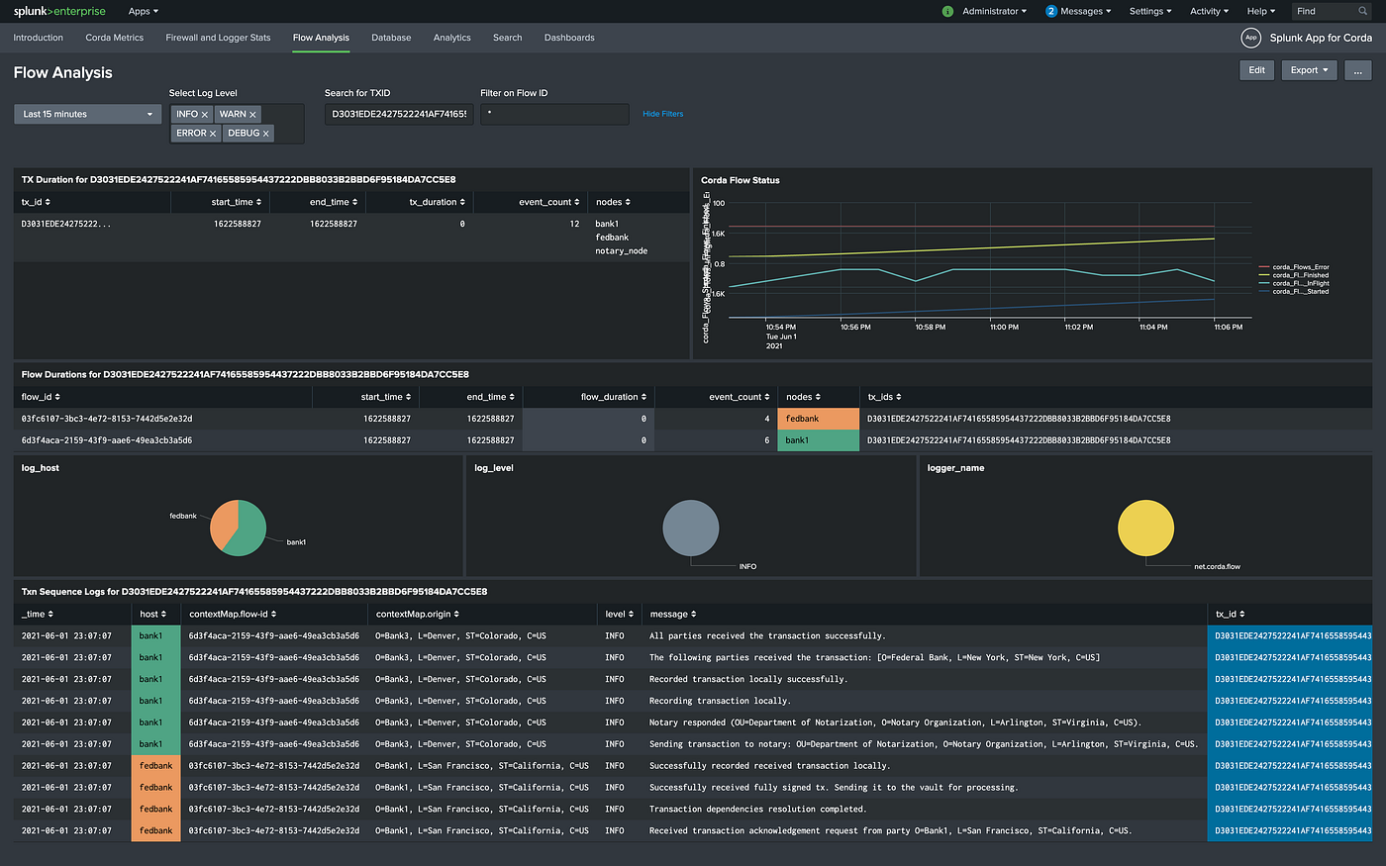Screen dimensions: 1386x866
Task: Sort sequence logs by _time column
Action: [38, 615]
